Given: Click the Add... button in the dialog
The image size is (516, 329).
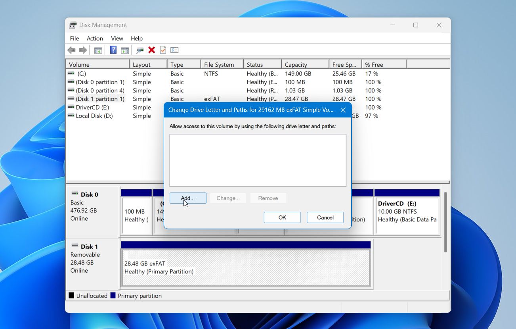Looking at the screenshot, I should (188, 198).
